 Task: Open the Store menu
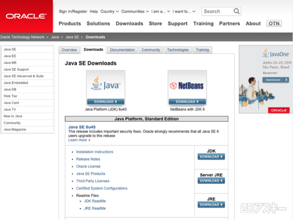pyautogui.click(x=155, y=23)
